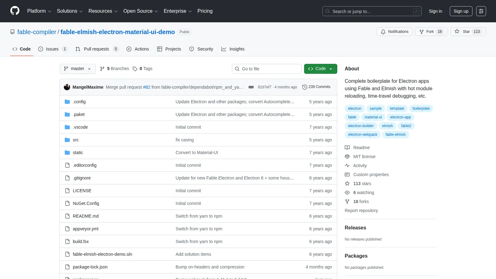Viewport: 496px width, 279px height.
Task: Open the appveyor.yml file
Action: click(86, 229)
